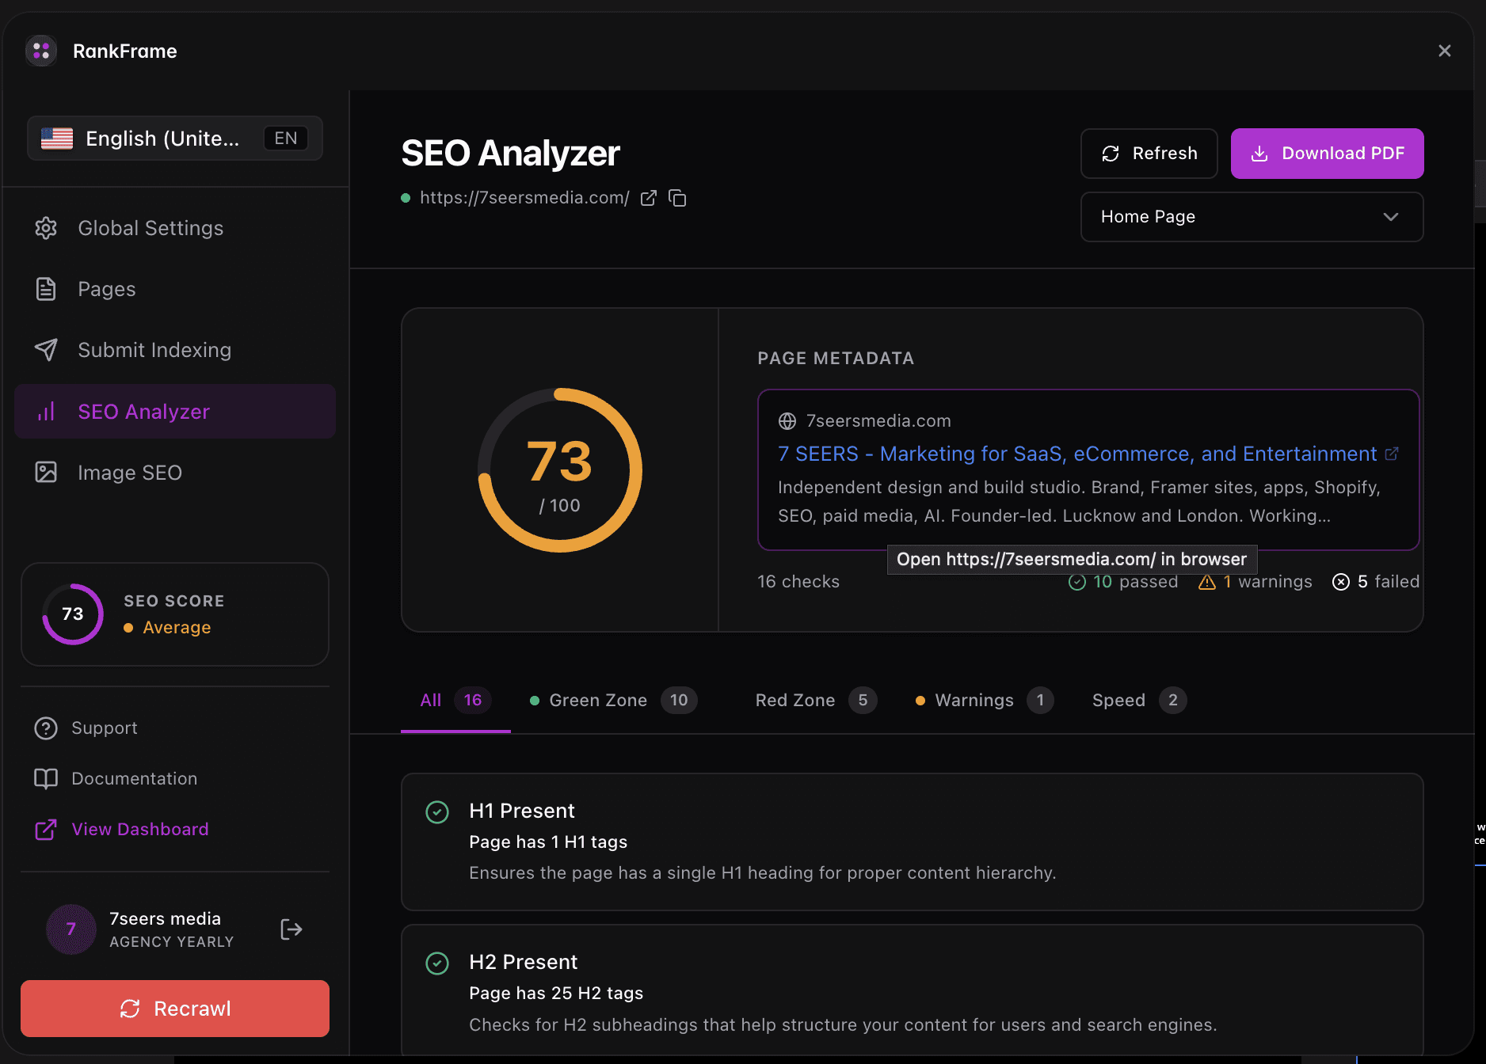Click the Image SEO picture icon
This screenshot has height=1064, width=1486.
click(46, 473)
